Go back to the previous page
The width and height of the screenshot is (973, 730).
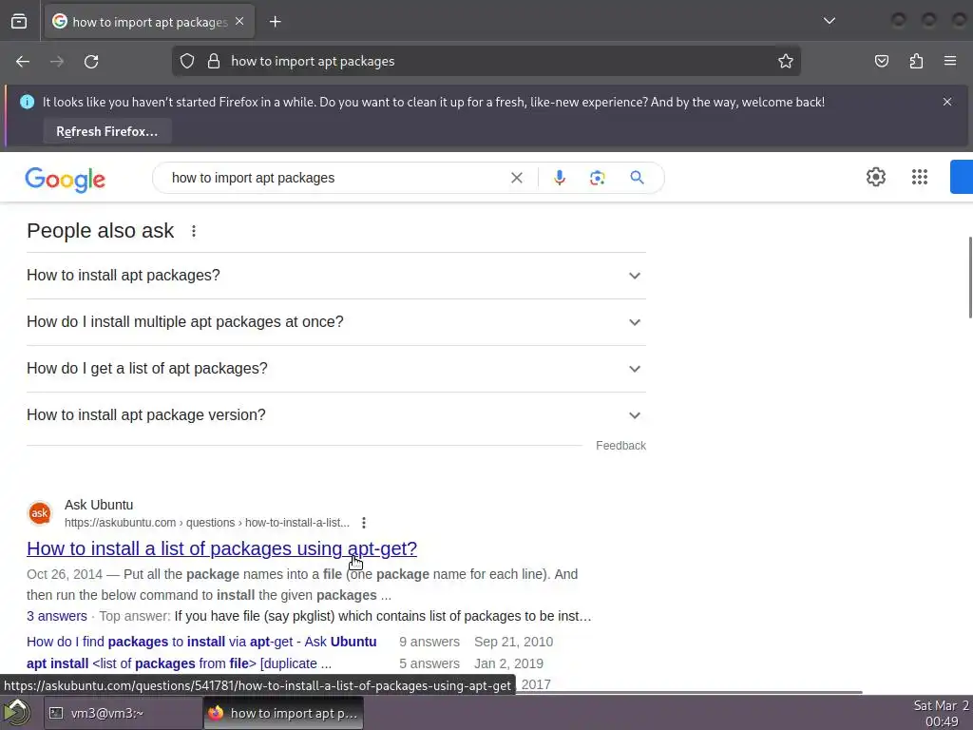[23, 62]
